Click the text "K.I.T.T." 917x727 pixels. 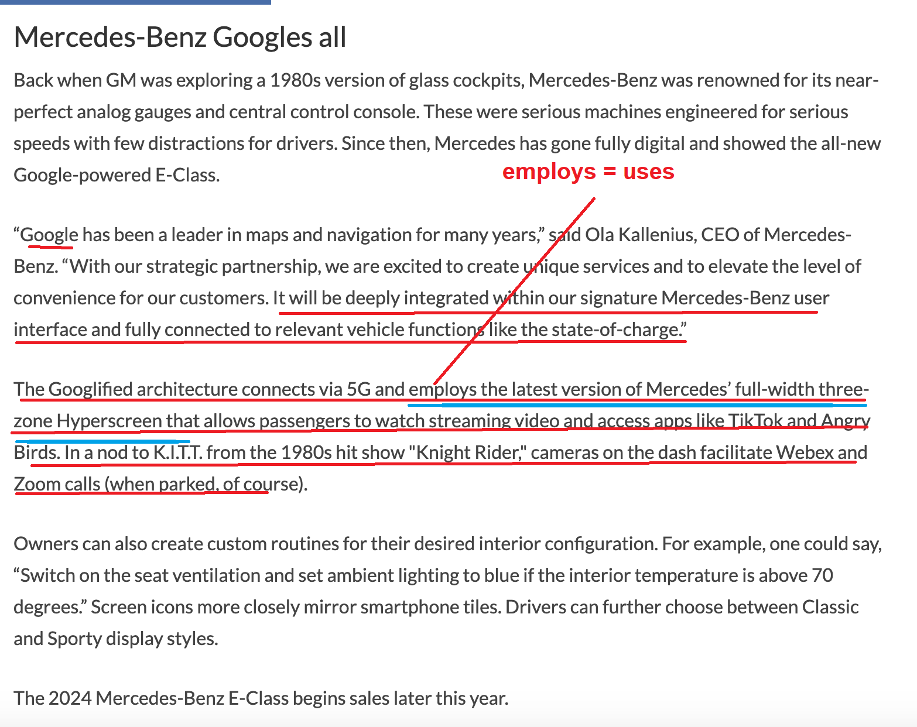[178, 452]
